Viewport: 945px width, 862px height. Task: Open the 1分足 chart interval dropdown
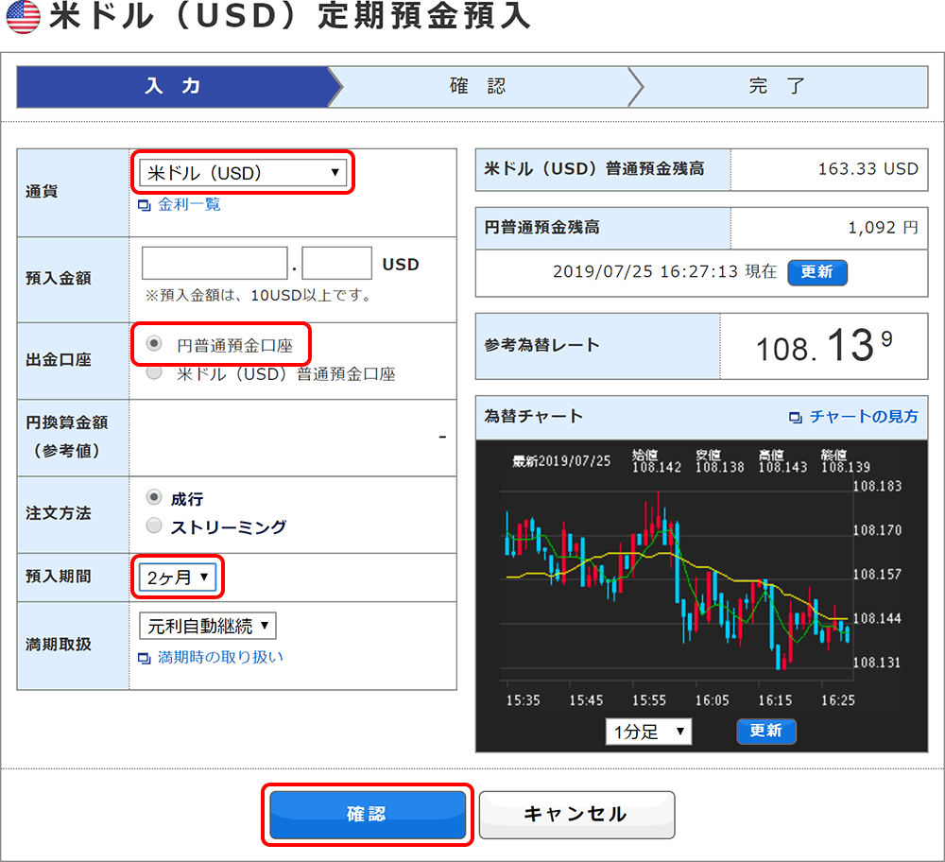[648, 731]
